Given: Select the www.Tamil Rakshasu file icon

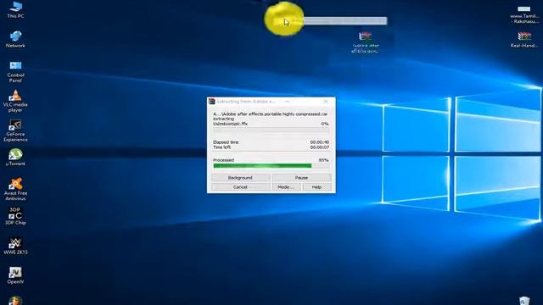Looking at the screenshot, I should 524,14.
